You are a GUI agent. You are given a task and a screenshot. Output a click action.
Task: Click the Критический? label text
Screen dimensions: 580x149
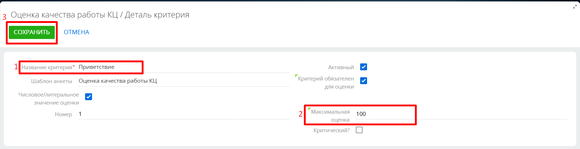pyautogui.click(x=332, y=130)
